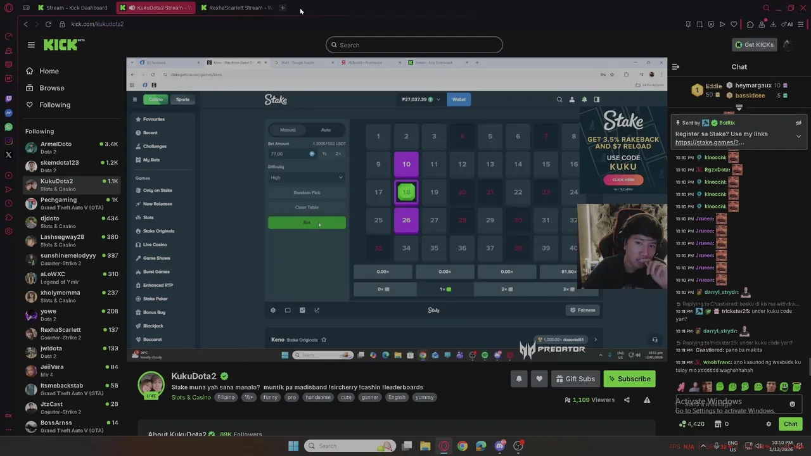Switch to RexhaScarlett Stream tab
This screenshot has height=456, width=811.
pyautogui.click(x=237, y=8)
